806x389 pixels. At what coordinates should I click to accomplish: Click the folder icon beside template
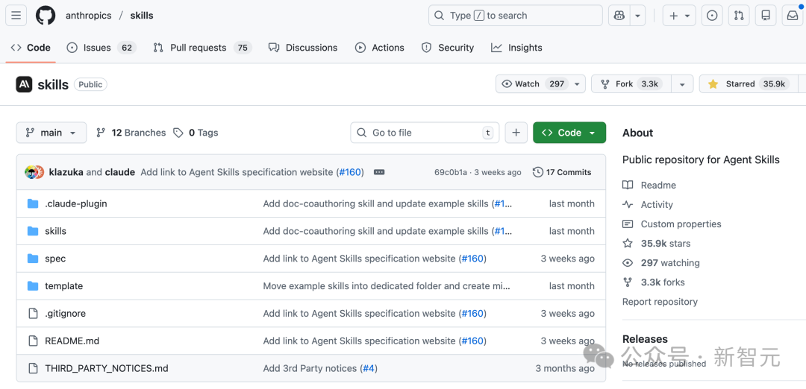point(33,286)
